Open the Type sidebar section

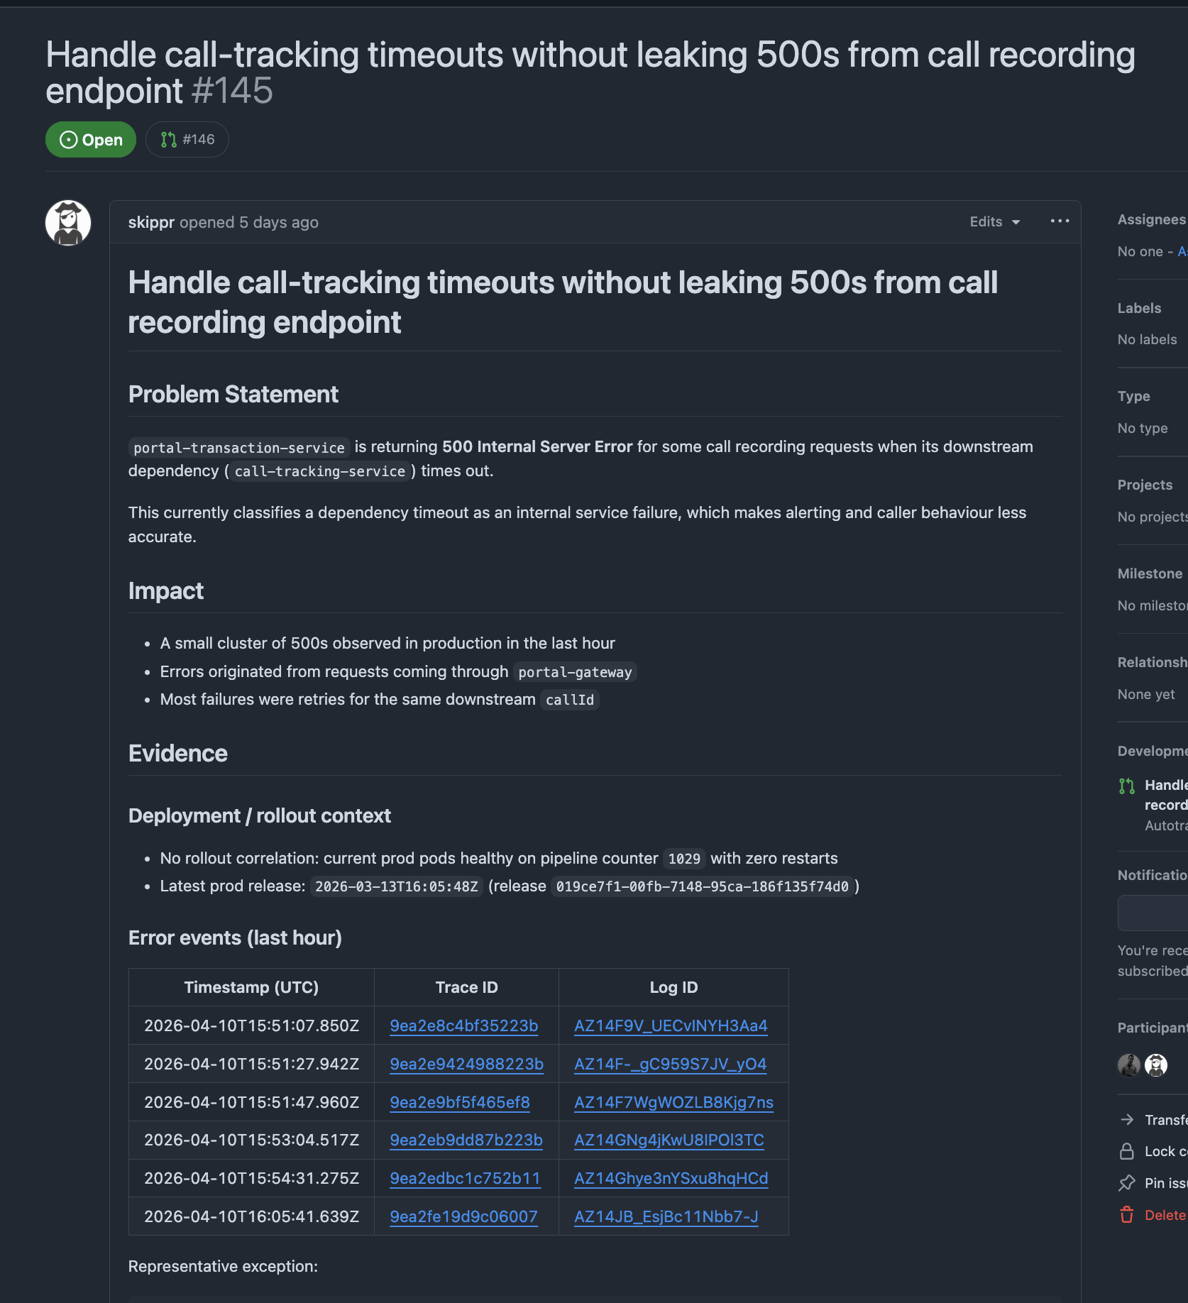click(x=1133, y=396)
